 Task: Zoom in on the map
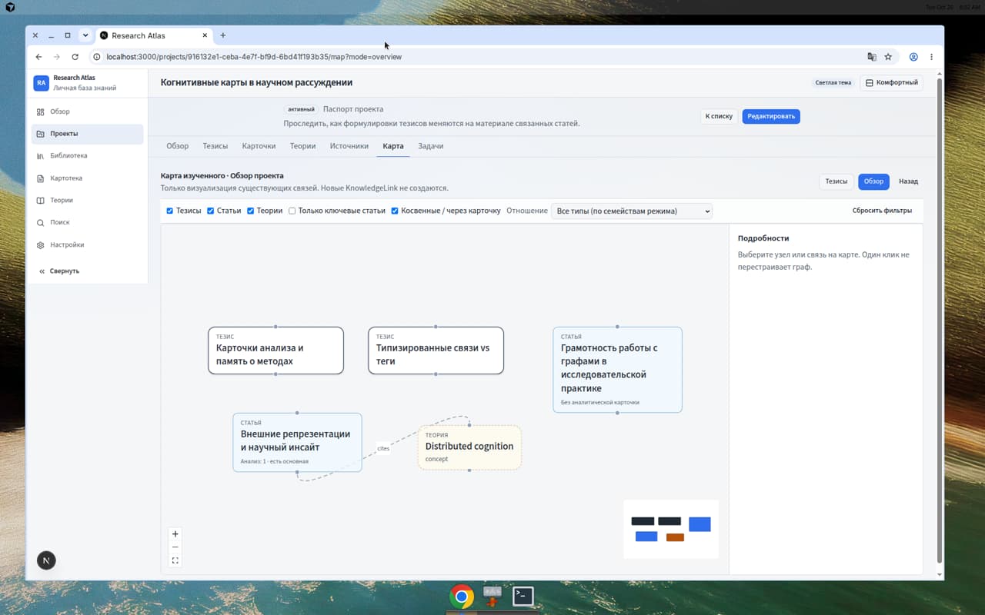(175, 534)
